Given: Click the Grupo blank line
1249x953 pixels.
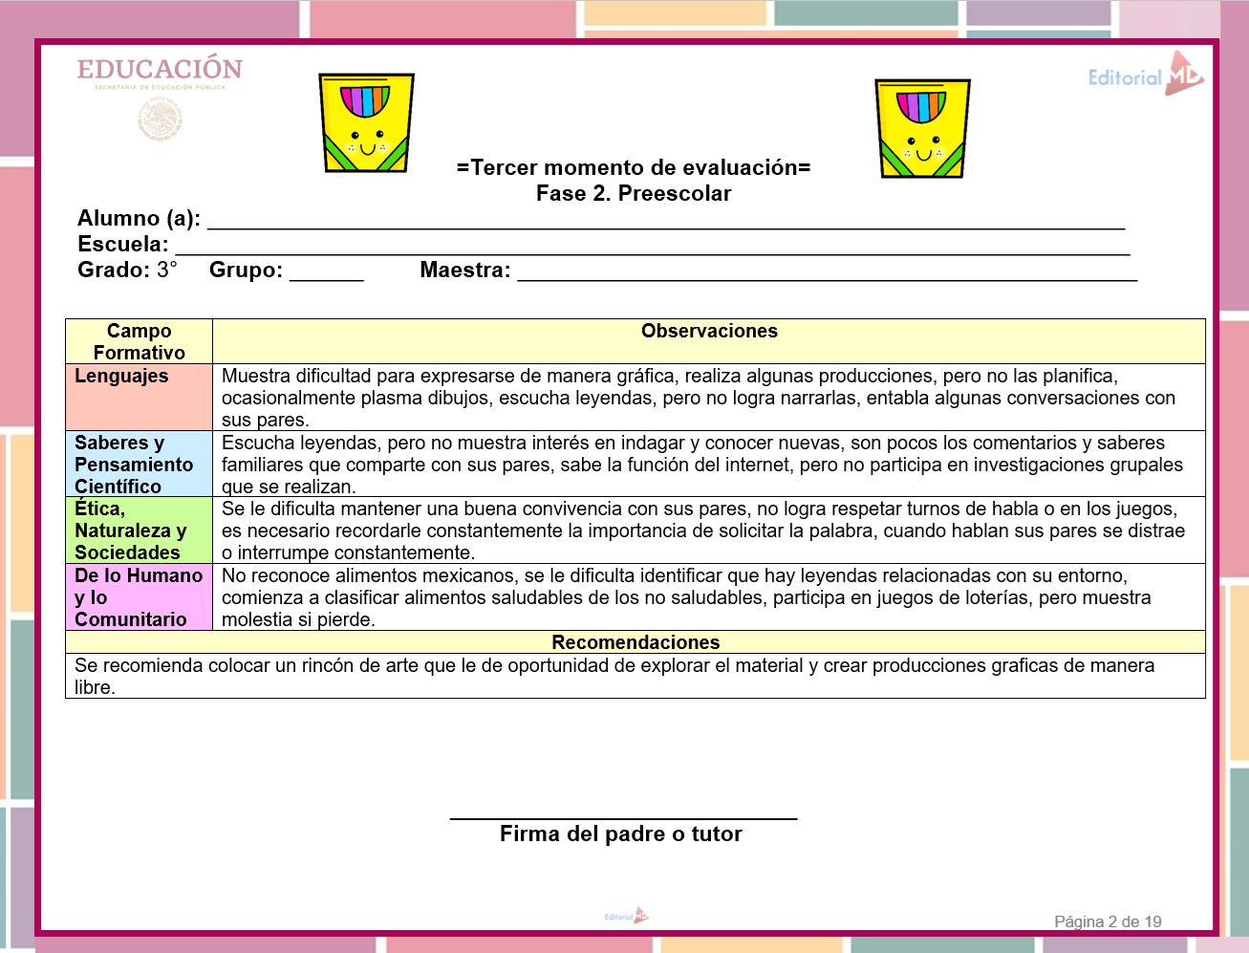Looking at the screenshot, I should click(x=327, y=279).
